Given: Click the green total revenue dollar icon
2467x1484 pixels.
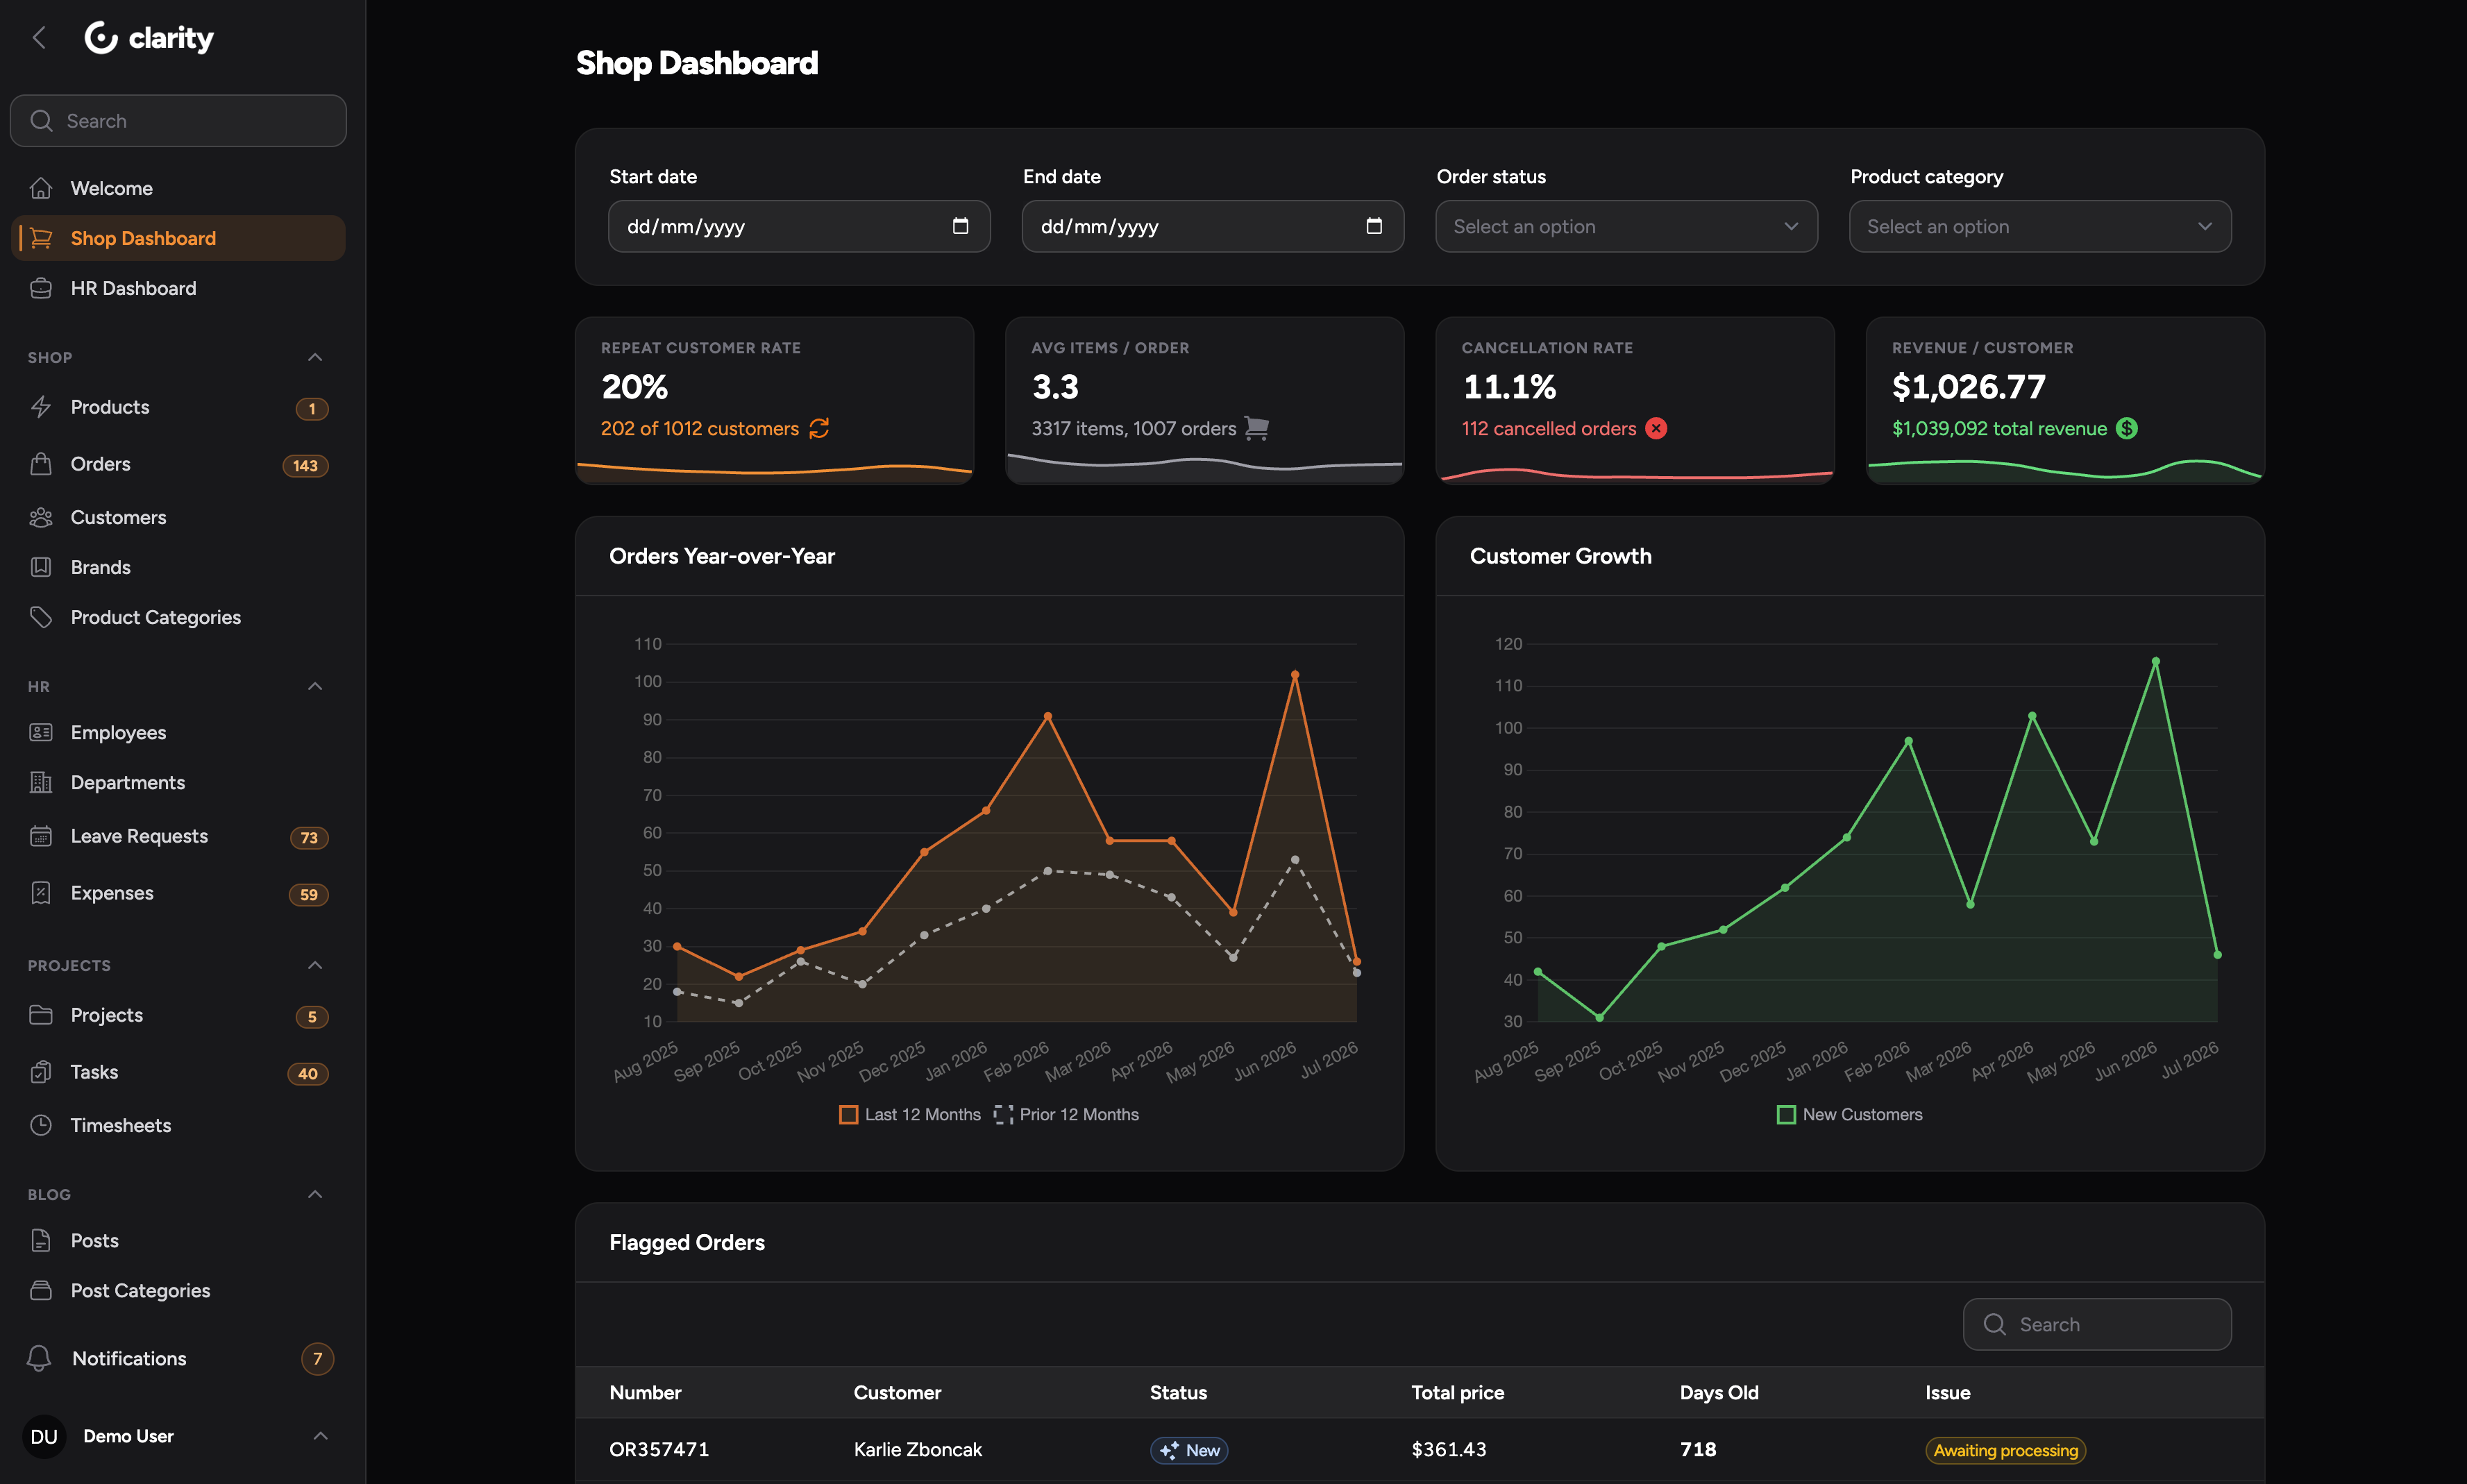Looking at the screenshot, I should 2127,428.
